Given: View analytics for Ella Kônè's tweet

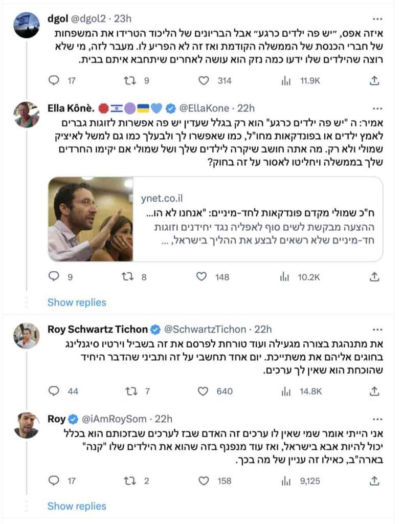Looking at the screenshot, I should pyautogui.click(x=284, y=277).
